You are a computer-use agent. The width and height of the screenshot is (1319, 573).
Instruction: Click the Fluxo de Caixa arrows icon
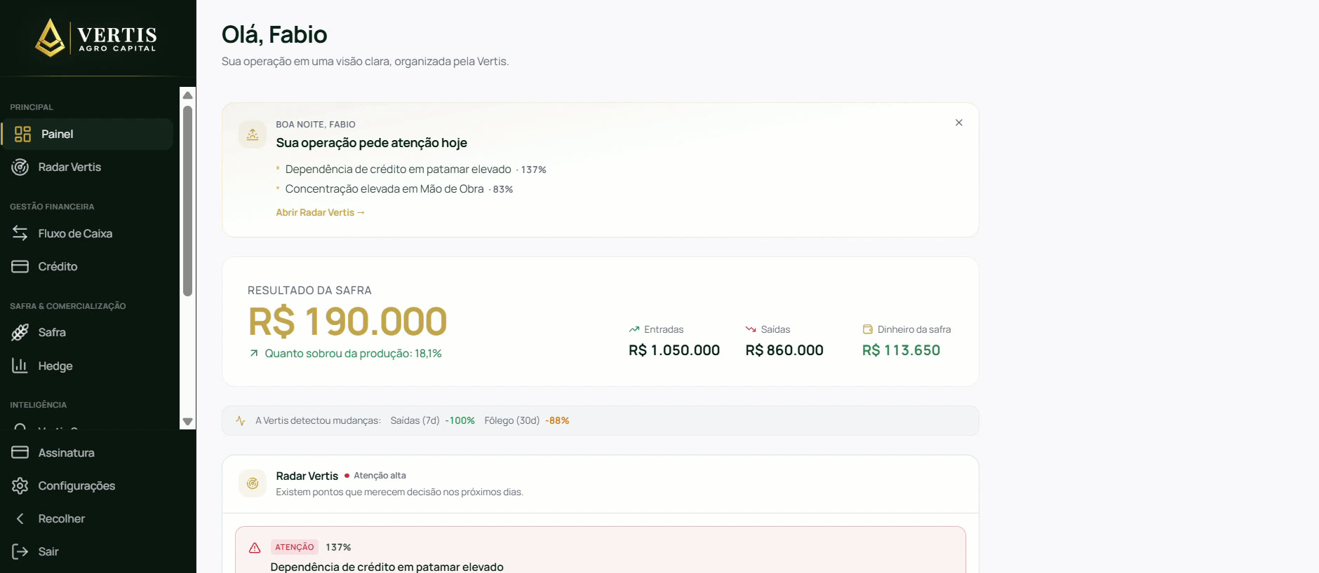point(20,233)
